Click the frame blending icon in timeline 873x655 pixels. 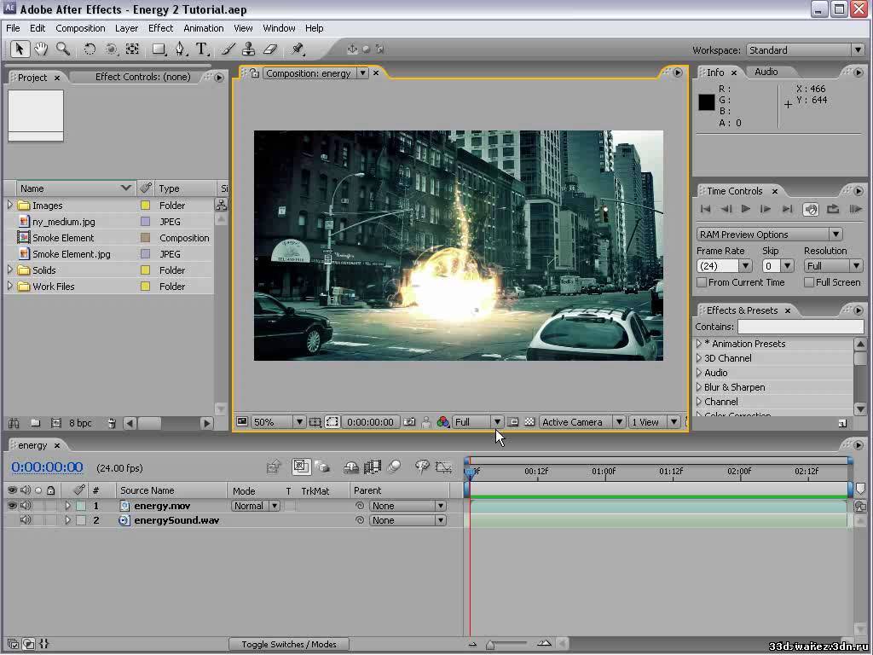(x=372, y=467)
